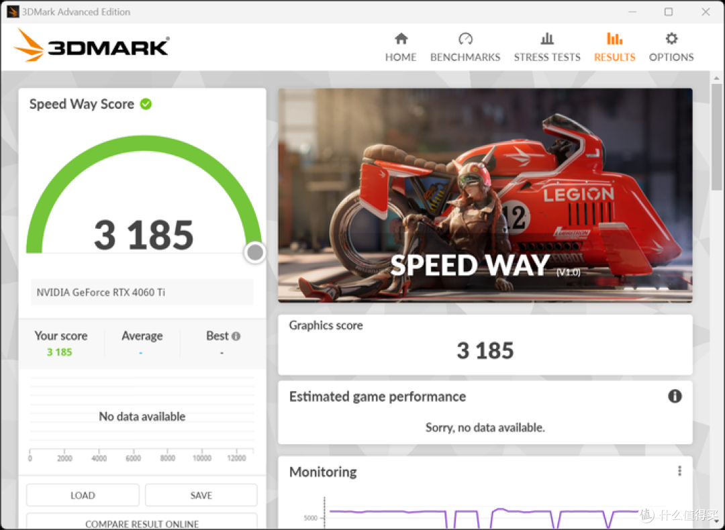Click the home house icon
The image size is (725, 530).
pyautogui.click(x=401, y=38)
